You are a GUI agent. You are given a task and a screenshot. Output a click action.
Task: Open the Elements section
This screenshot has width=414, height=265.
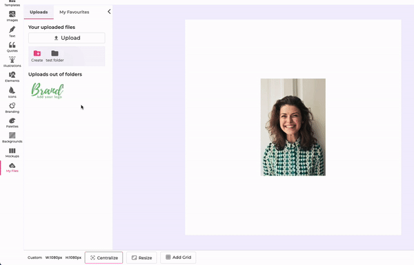12,77
